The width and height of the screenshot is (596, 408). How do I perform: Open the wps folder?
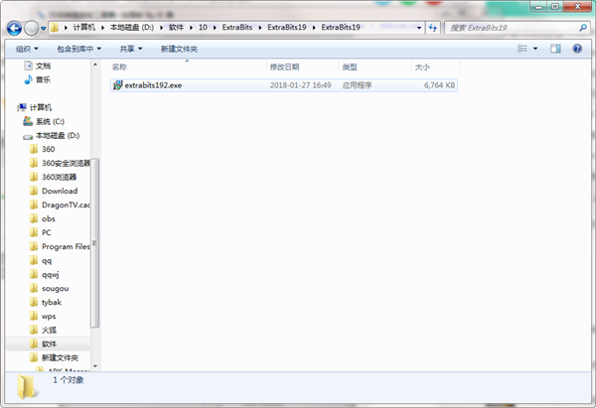coord(49,316)
